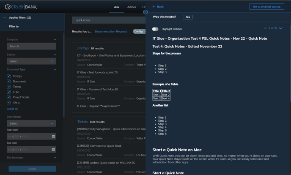Screen dimensions: 291x175
Task: Open Start date calendar picker icon
Action: [53, 137]
